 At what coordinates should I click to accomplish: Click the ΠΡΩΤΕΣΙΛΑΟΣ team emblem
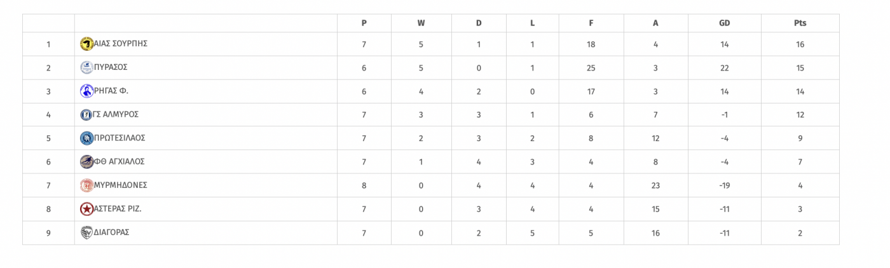point(86,138)
